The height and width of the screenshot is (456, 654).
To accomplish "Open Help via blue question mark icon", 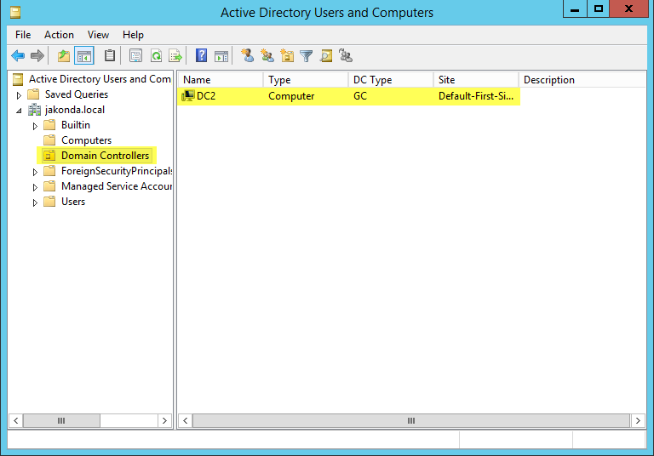I will pos(202,56).
